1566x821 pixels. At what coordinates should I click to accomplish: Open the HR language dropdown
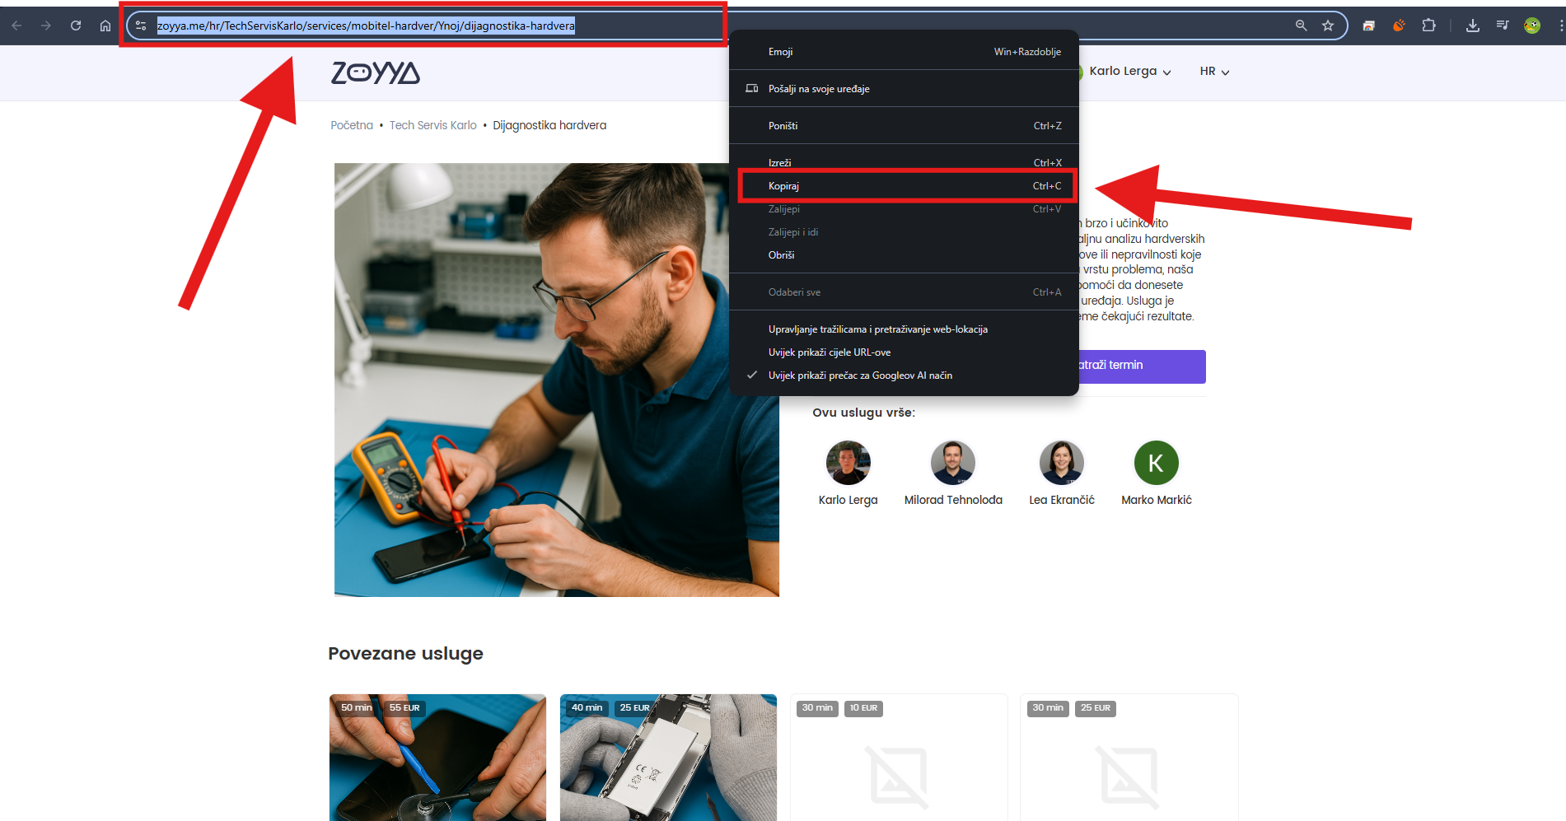[1214, 72]
